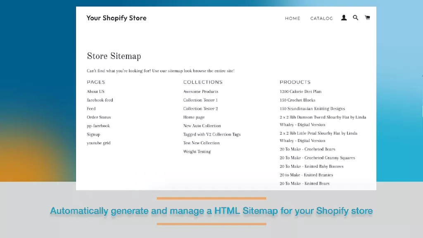Visit the facebook-feed page link
423x238 pixels.
(99, 100)
